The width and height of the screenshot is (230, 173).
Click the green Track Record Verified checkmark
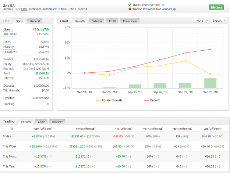[130, 5]
